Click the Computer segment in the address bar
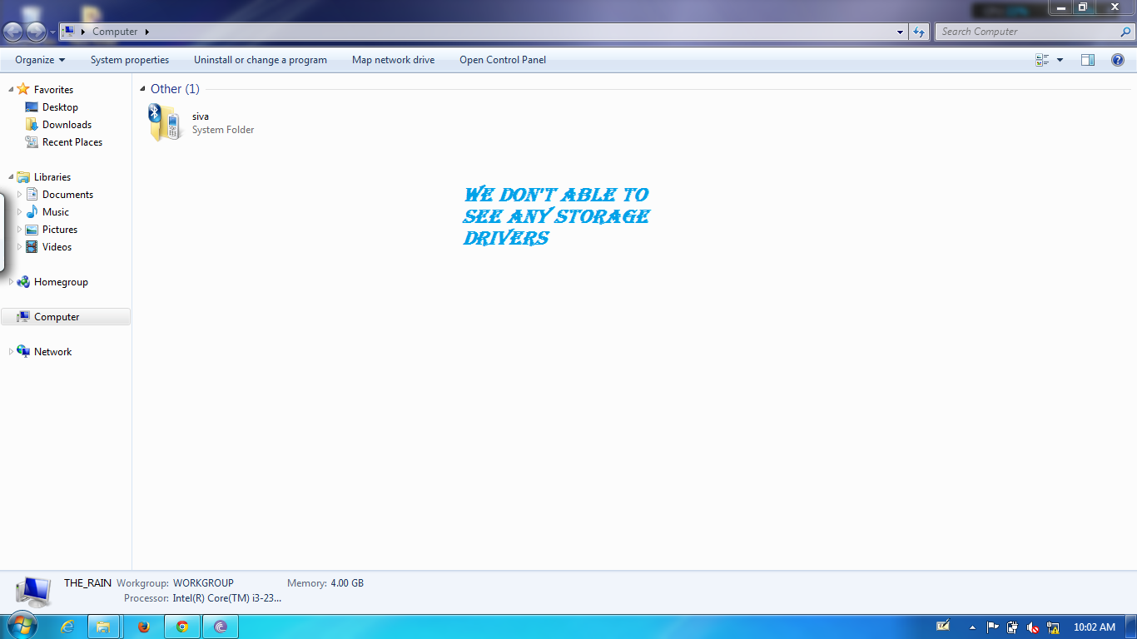1137x639 pixels. pyautogui.click(x=115, y=32)
